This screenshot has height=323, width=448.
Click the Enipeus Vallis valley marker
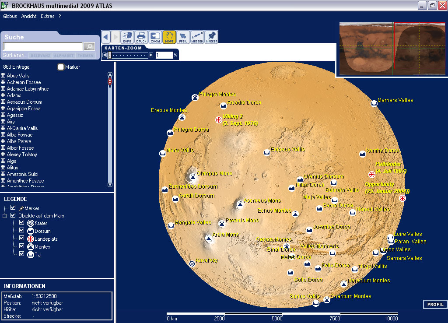click(267, 152)
